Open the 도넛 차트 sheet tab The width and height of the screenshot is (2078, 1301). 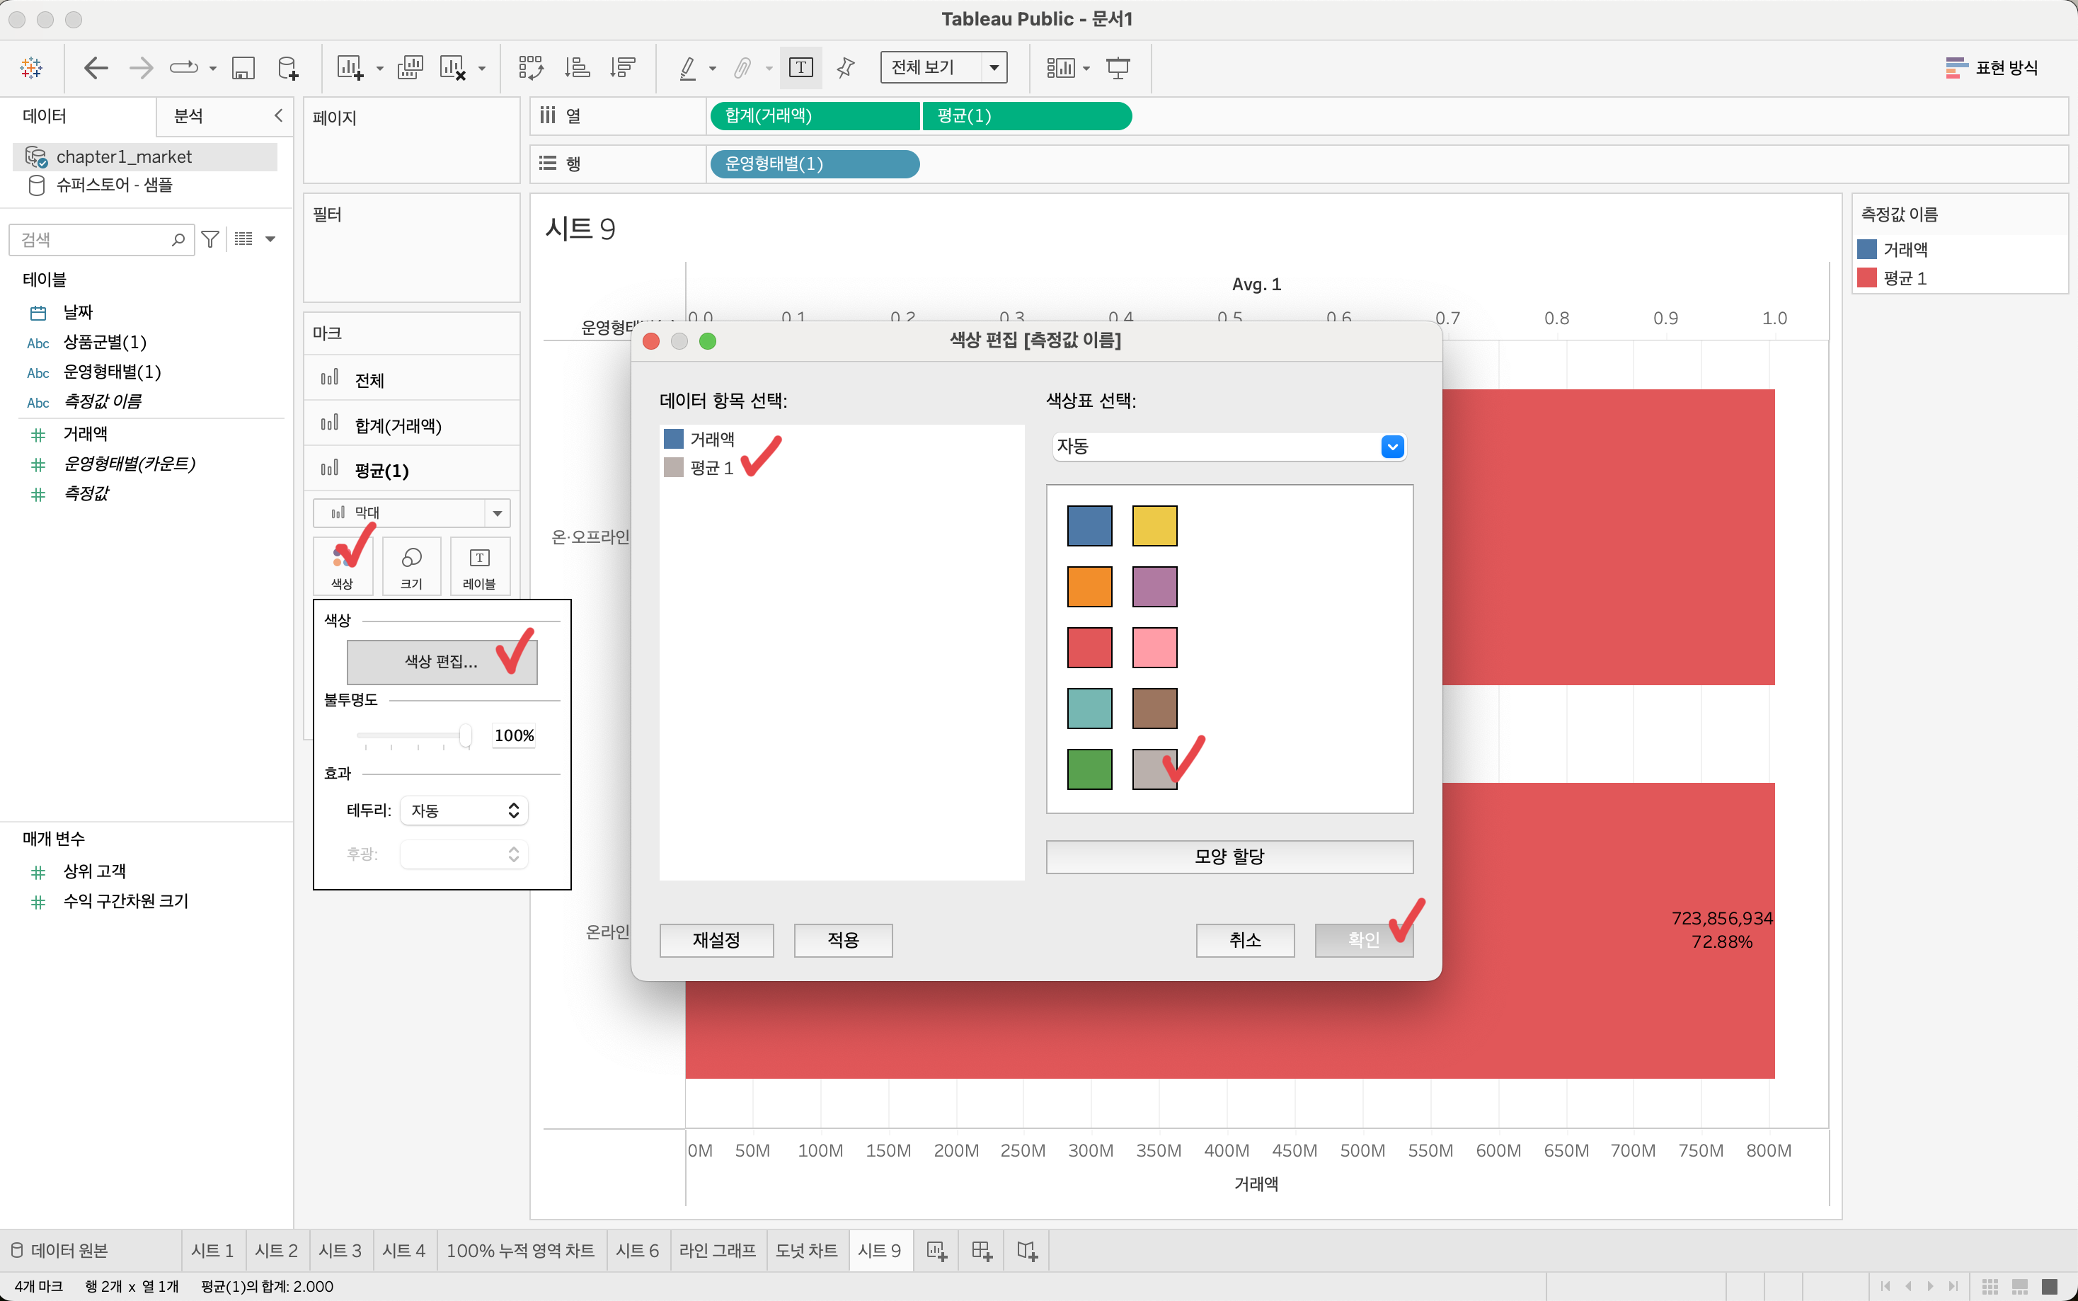806,1250
